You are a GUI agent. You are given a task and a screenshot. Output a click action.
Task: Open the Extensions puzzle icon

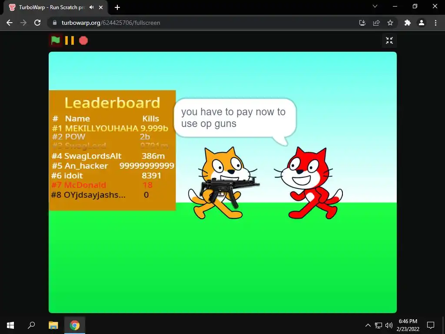408,23
